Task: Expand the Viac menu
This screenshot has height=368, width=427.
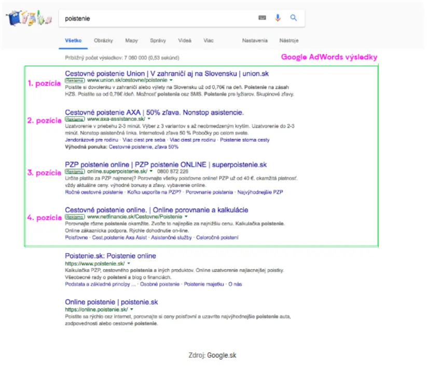Action: pos(209,40)
